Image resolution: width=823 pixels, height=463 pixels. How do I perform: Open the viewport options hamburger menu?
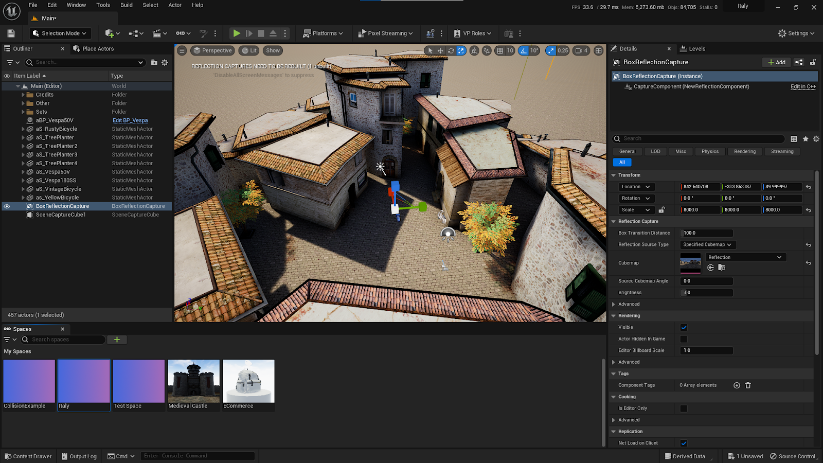(x=182, y=50)
